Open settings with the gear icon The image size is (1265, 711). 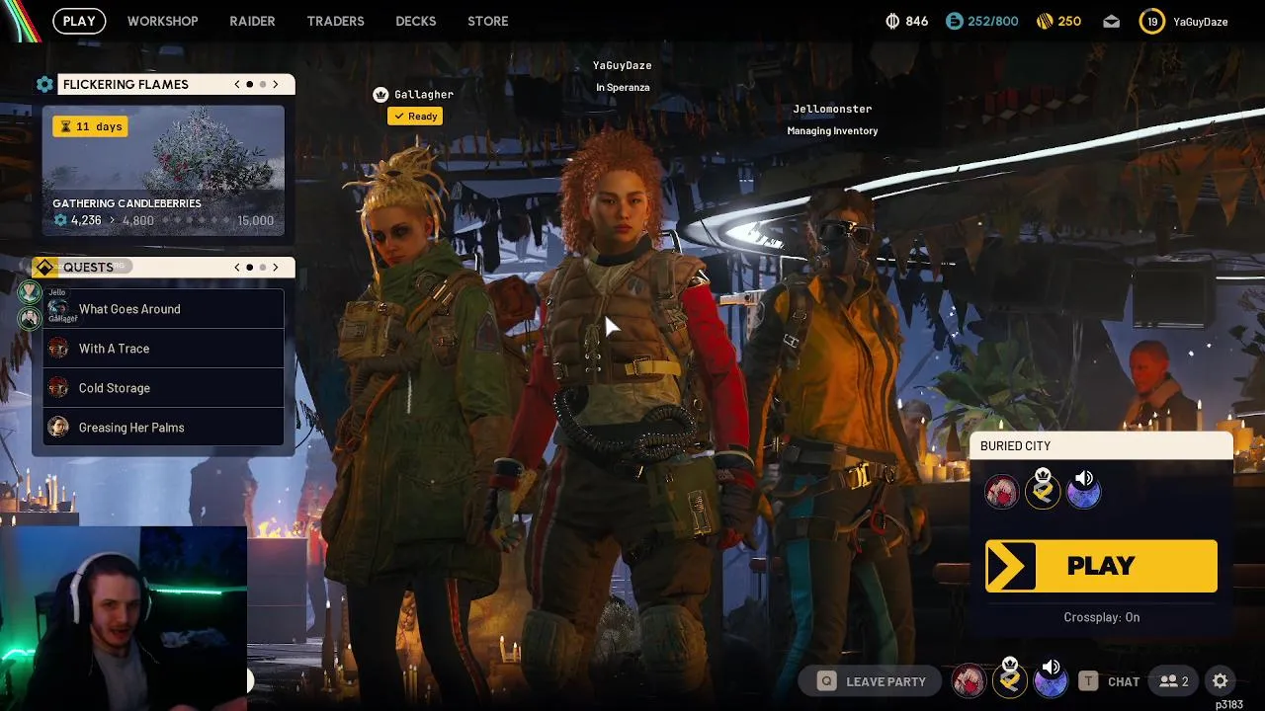point(1221,680)
